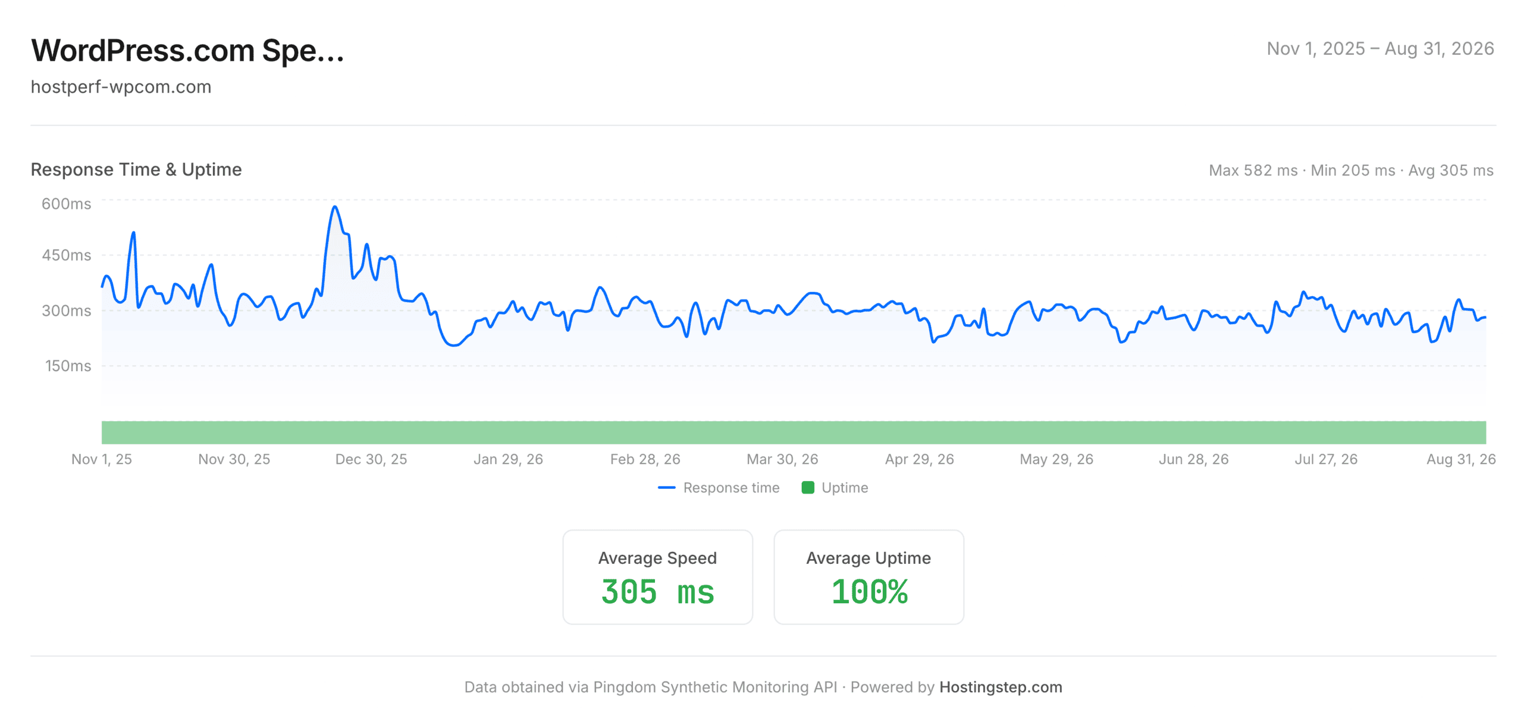Click the Apr 29, 26 axis date

(920, 459)
